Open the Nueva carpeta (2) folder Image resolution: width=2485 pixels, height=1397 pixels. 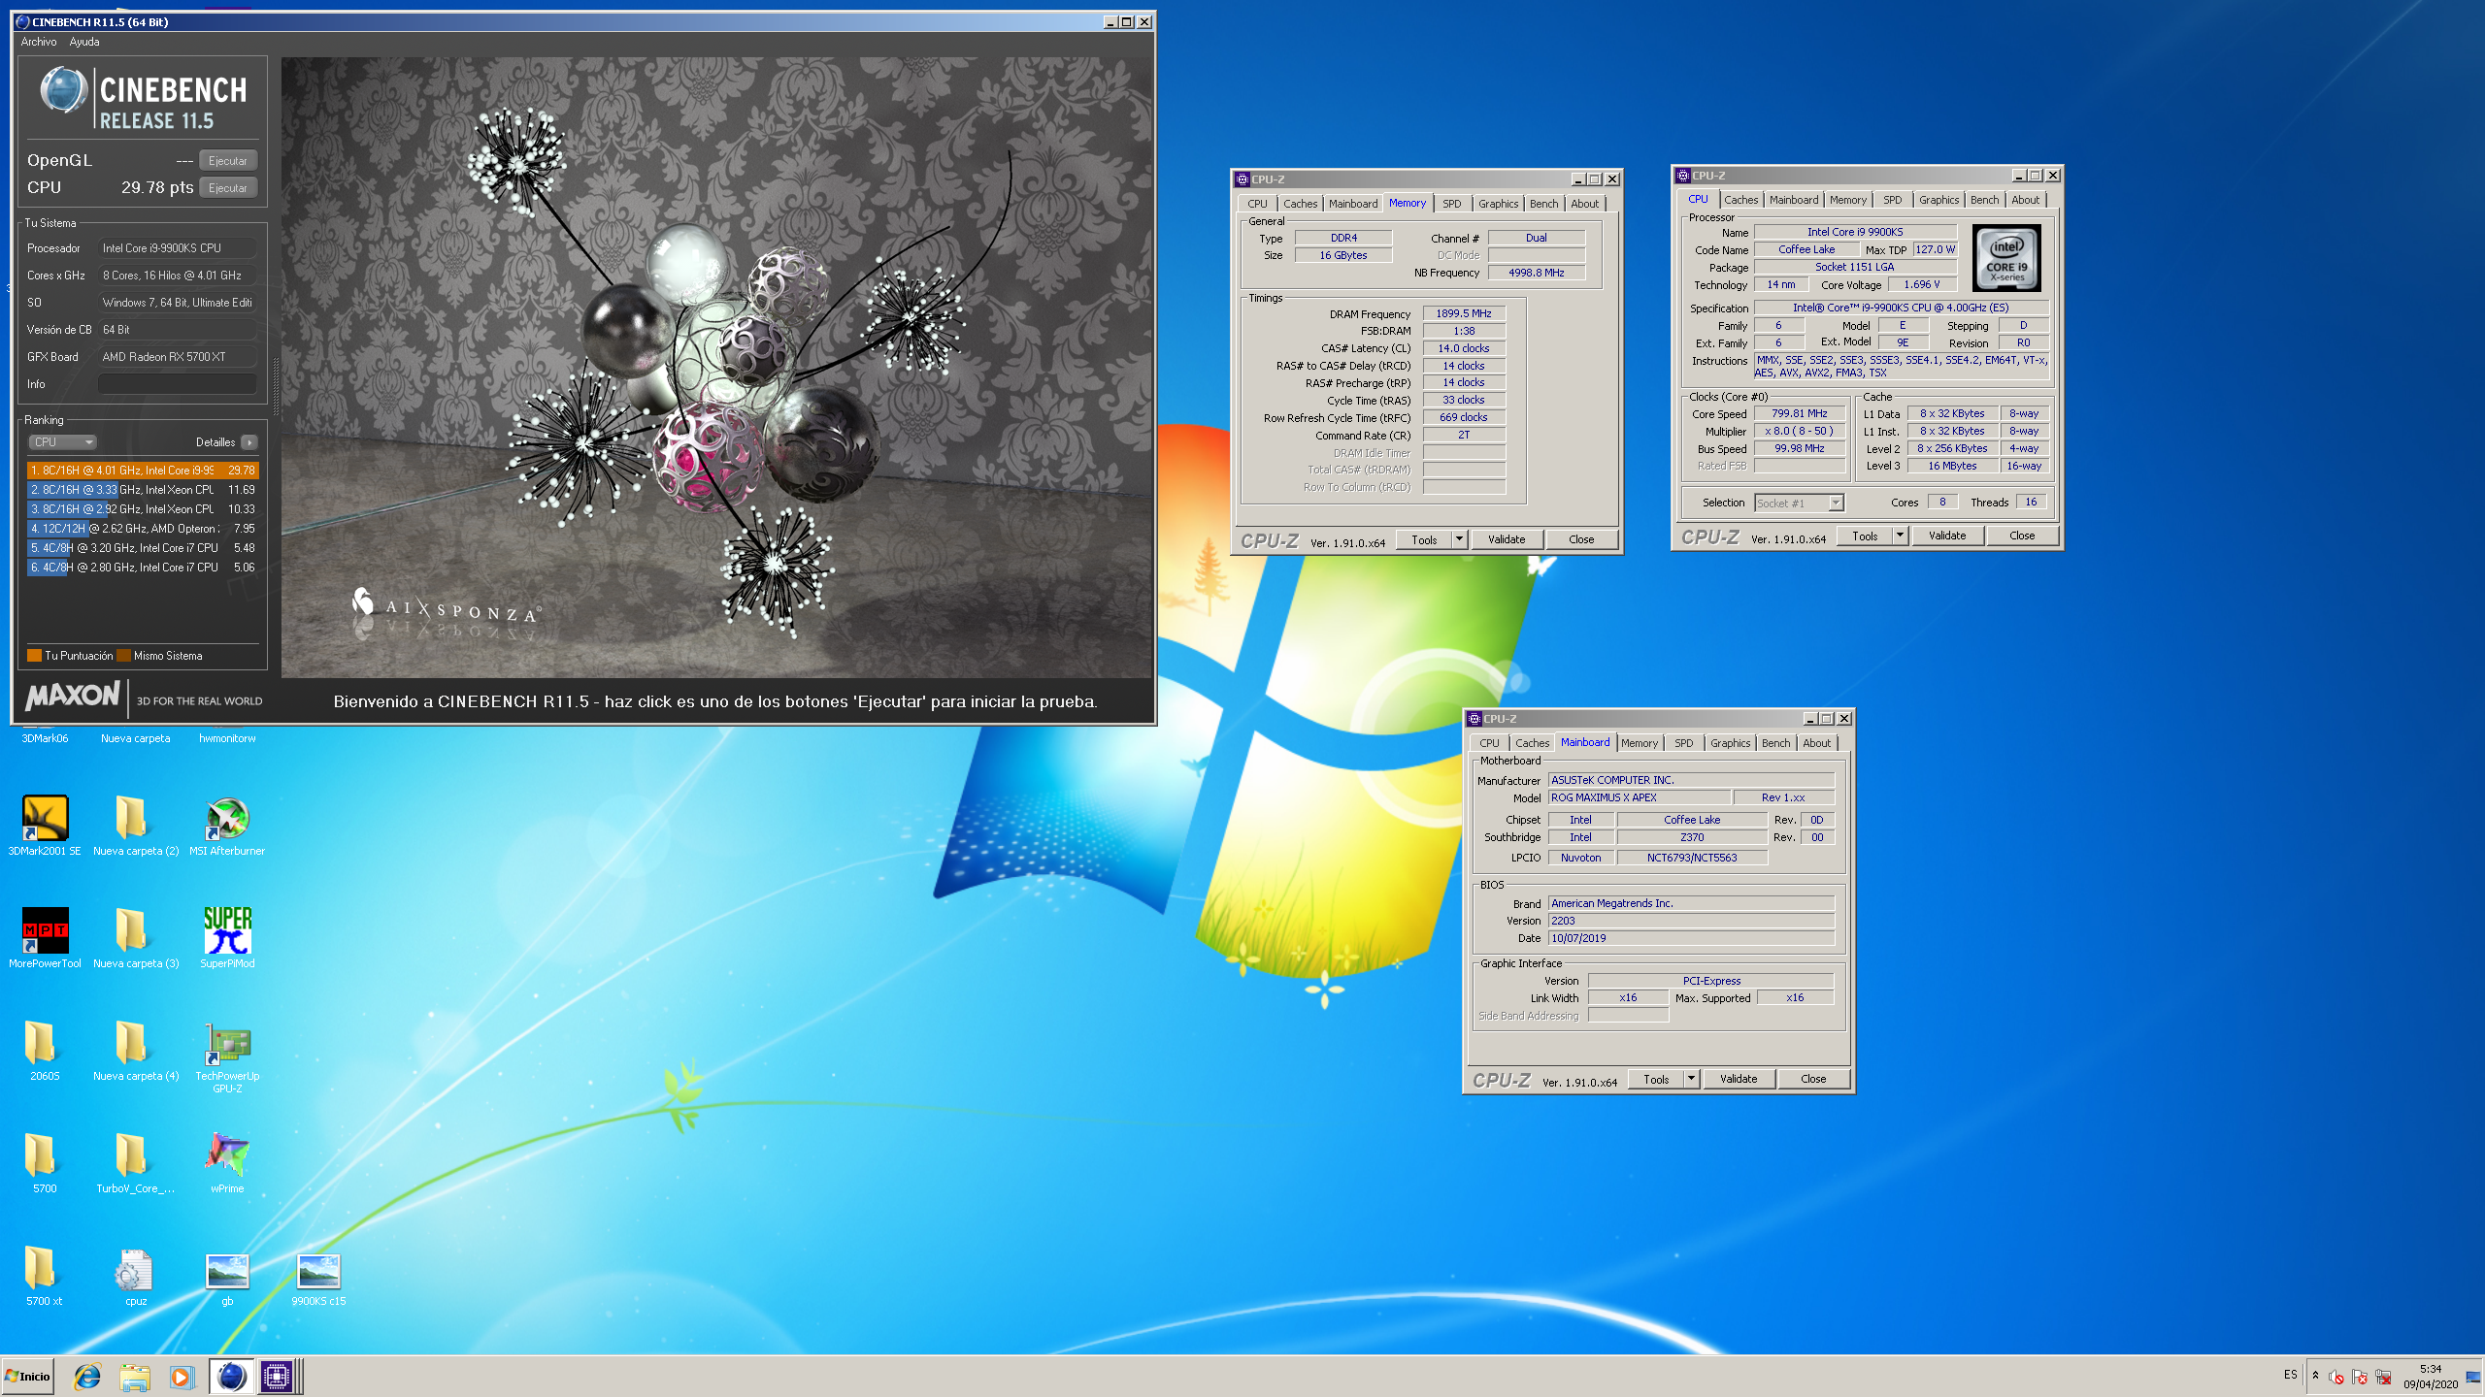[x=136, y=825]
